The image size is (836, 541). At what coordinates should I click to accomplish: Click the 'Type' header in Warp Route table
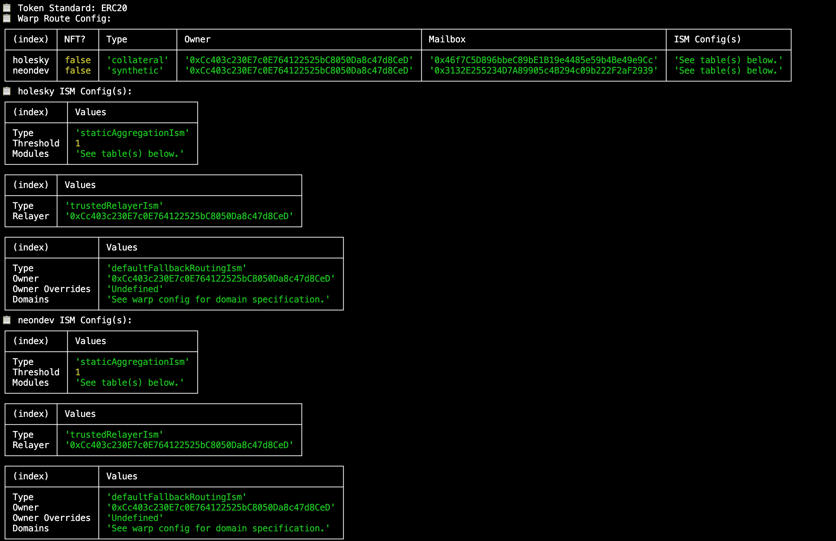(x=117, y=39)
